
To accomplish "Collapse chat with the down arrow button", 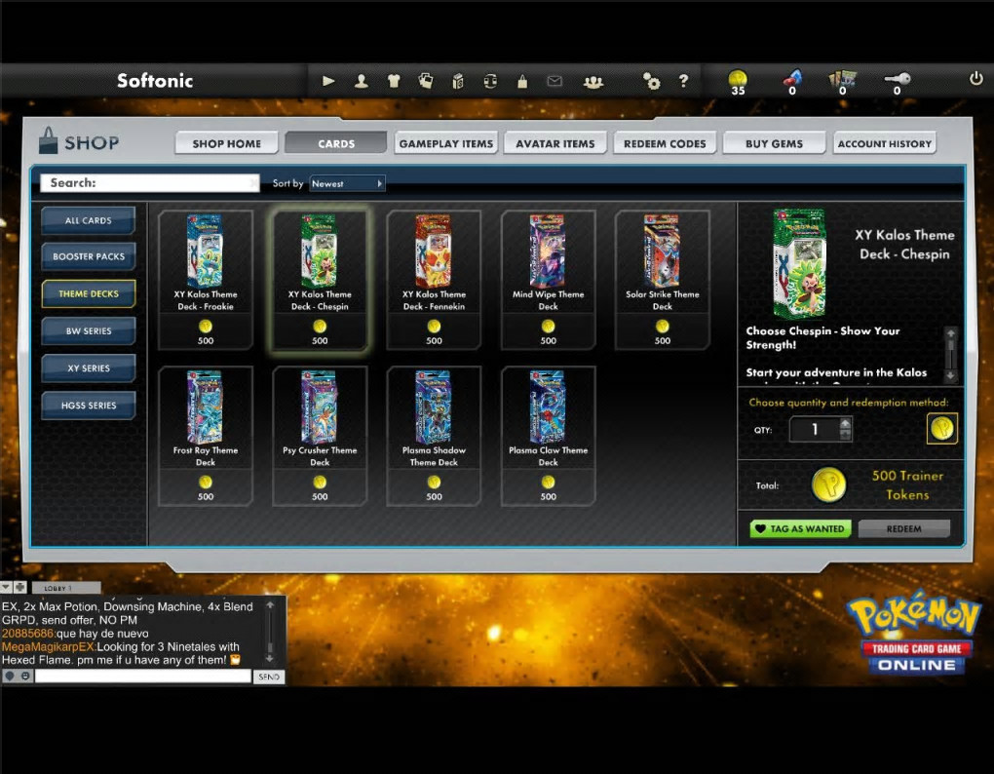I will pos(7,587).
